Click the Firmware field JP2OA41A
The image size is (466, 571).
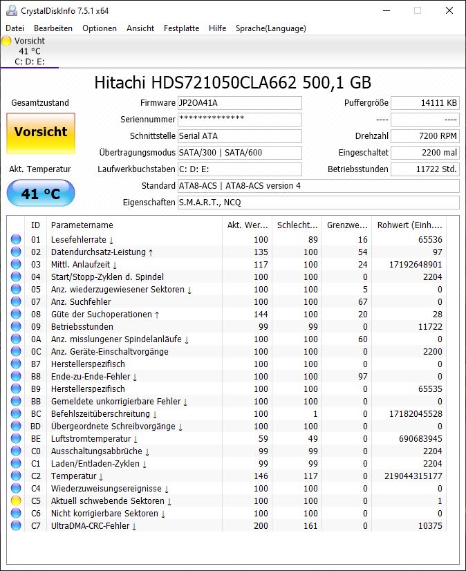click(x=240, y=103)
